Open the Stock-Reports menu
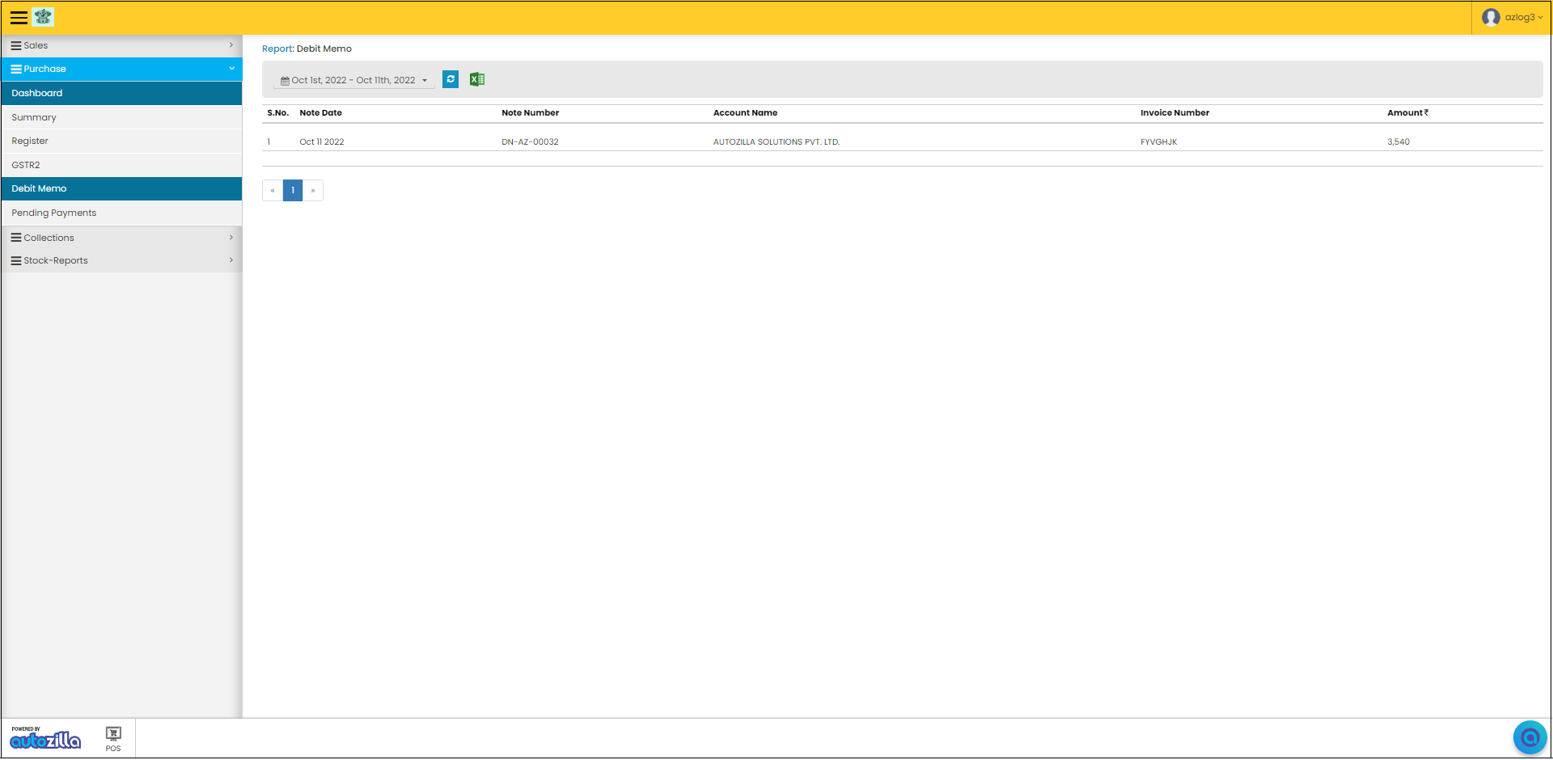This screenshot has width=1553, height=760. click(x=121, y=260)
